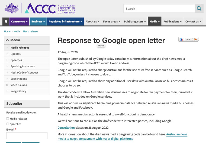Click the Search text box
This screenshot has height=143, width=206.
pos(159,9)
